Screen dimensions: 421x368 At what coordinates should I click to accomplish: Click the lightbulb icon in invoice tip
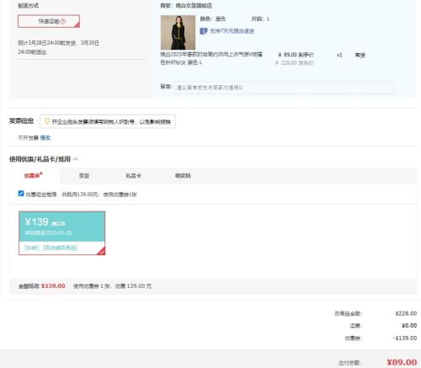pos(47,121)
